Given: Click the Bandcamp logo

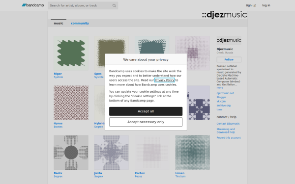Looking at the screenshot, I should (33, 5).
